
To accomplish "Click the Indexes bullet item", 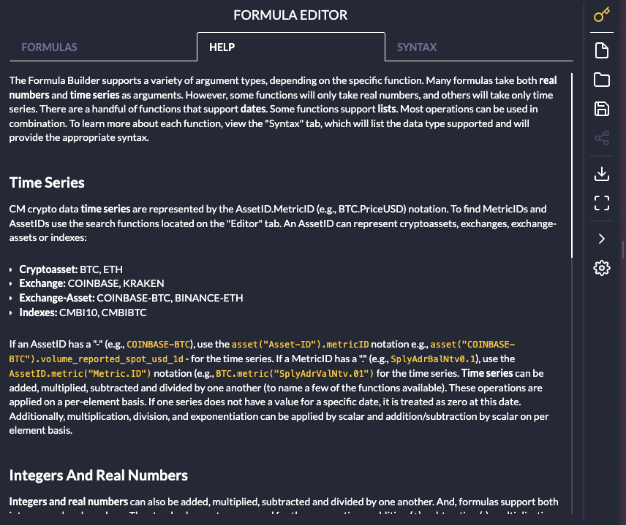I will (82, 313).
